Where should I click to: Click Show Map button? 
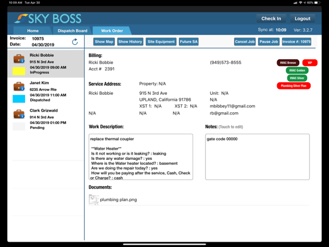point(104,42)
